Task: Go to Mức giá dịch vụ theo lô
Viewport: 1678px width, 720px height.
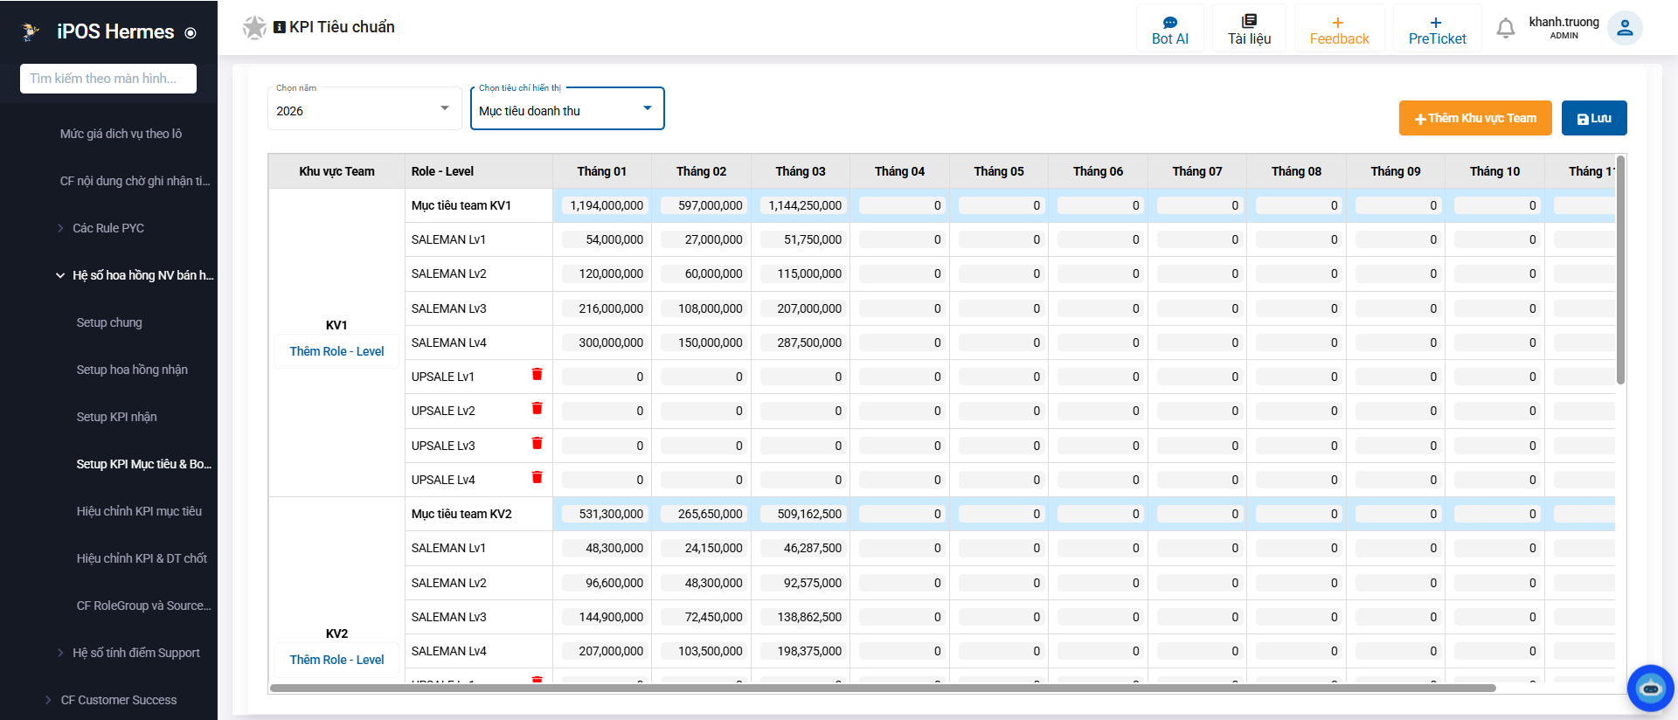Action: point(121,134)
